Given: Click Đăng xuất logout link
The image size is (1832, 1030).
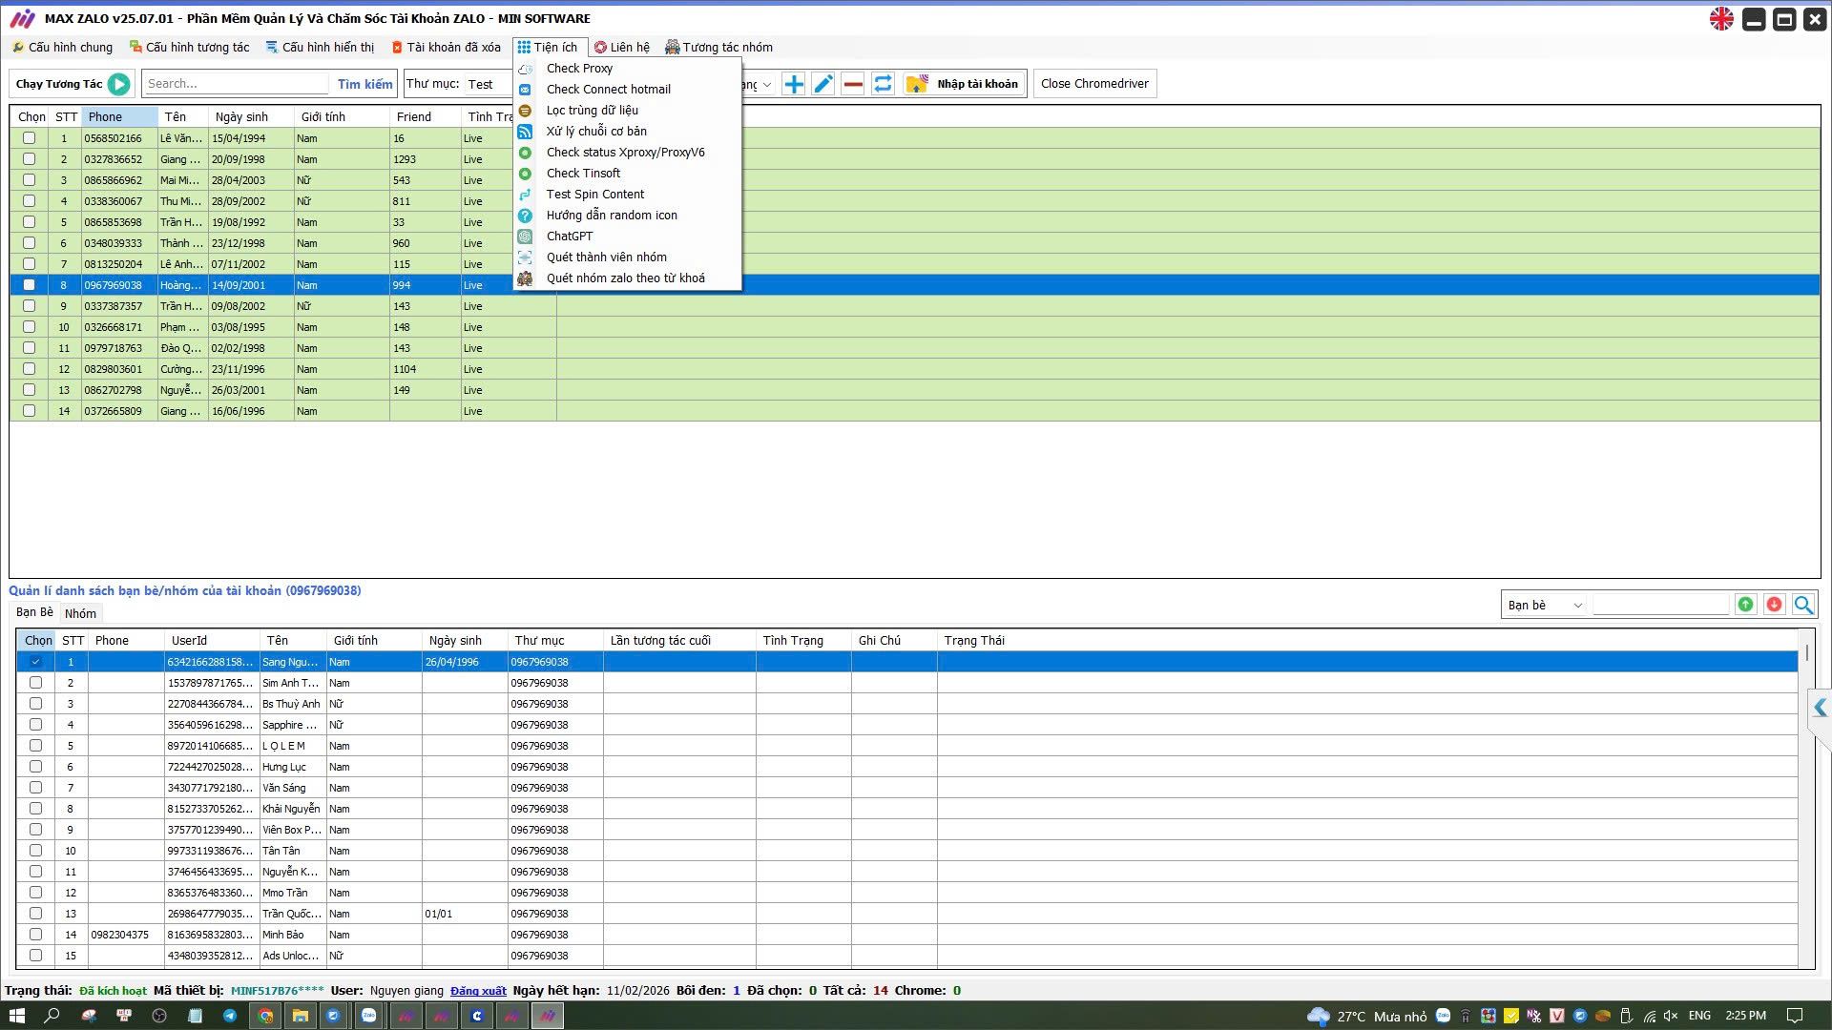Looking at the screenshot, I should point(478,991).
